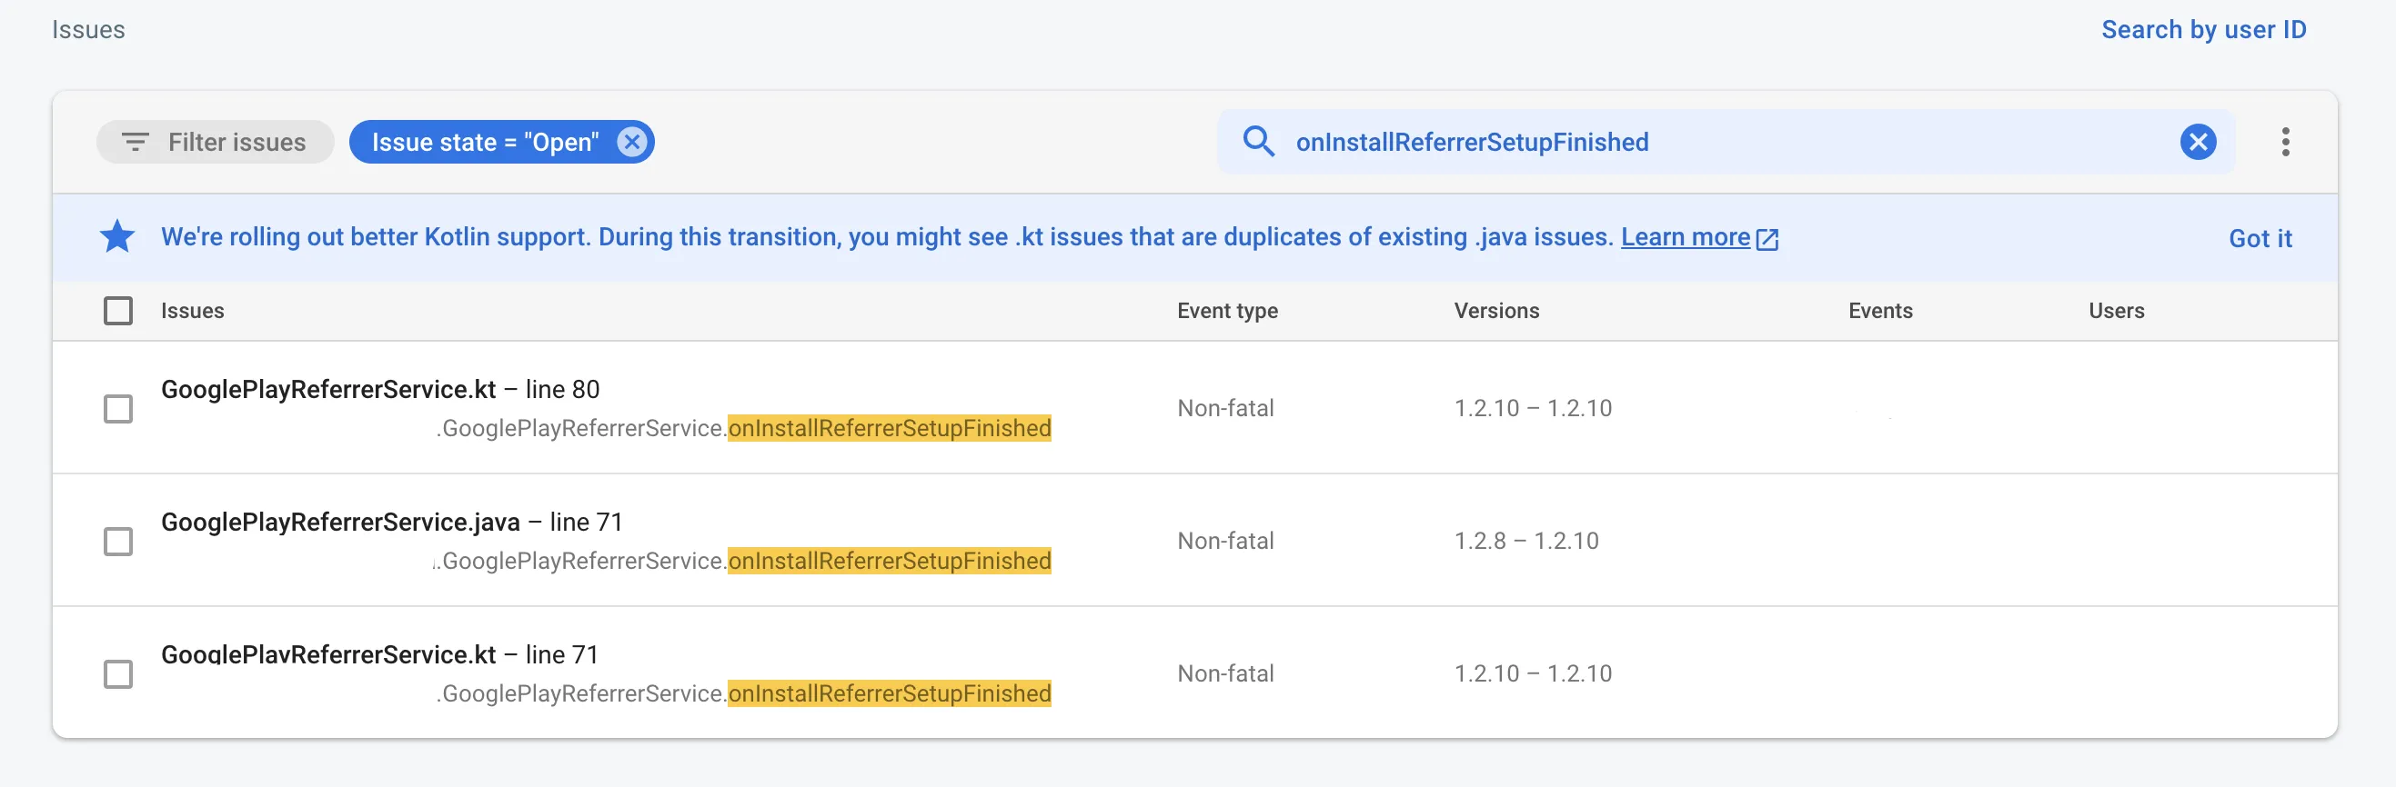Open the Filter issues dropdown
This screenshot has height=787, width=2396.
[216, 142]
